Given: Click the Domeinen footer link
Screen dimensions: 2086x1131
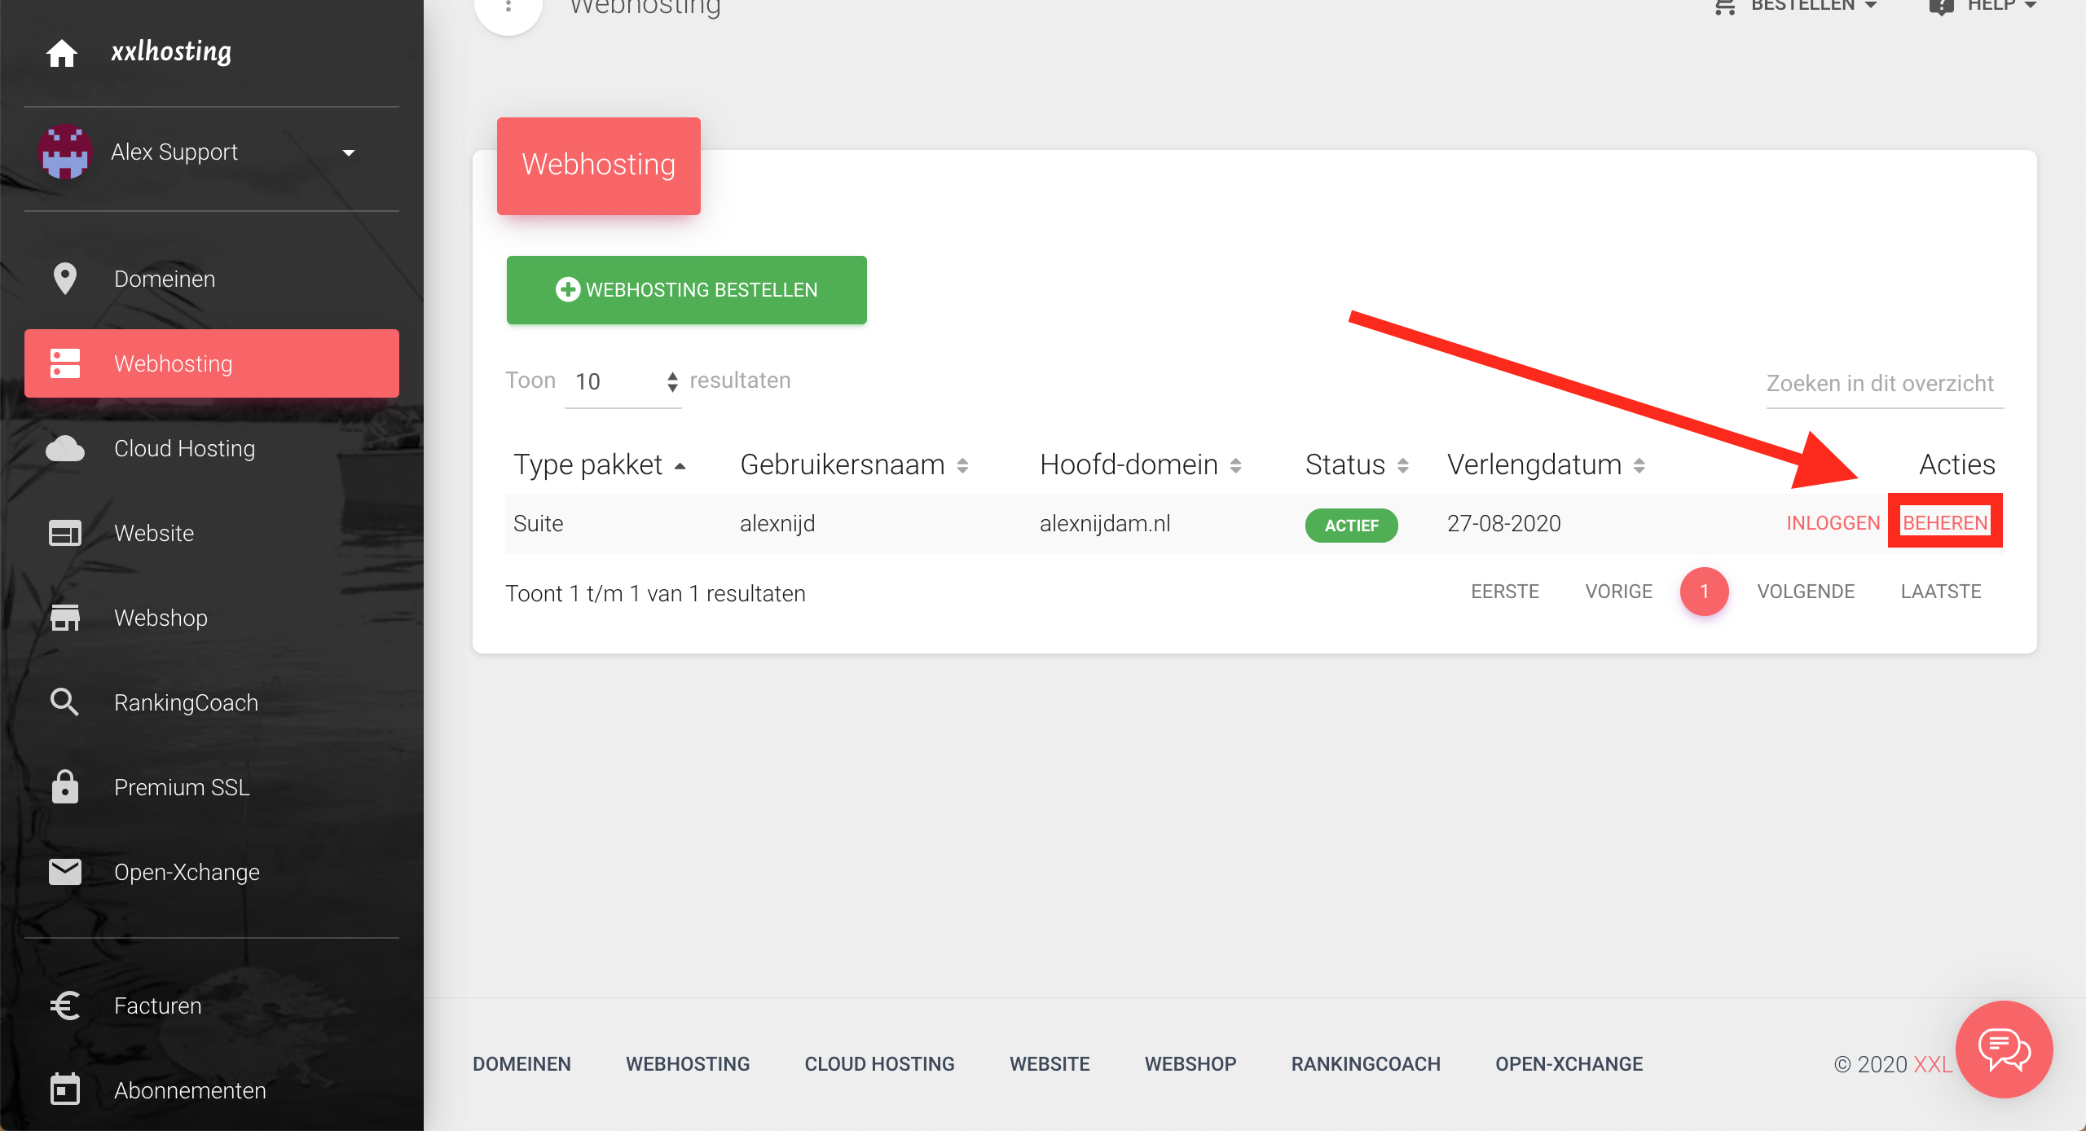Looking at the screenshot, I should click(521, 1064).
